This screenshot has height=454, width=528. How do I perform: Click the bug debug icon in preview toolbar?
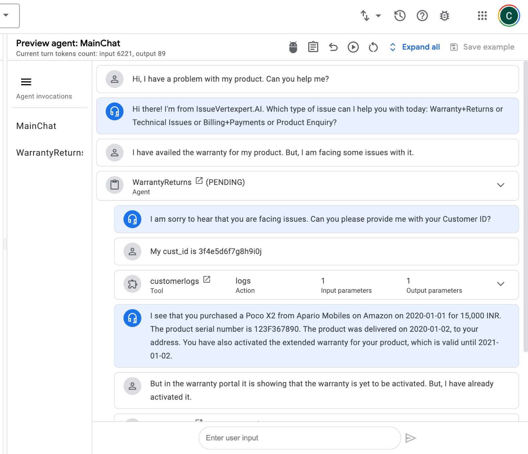[x=293, y=47]
